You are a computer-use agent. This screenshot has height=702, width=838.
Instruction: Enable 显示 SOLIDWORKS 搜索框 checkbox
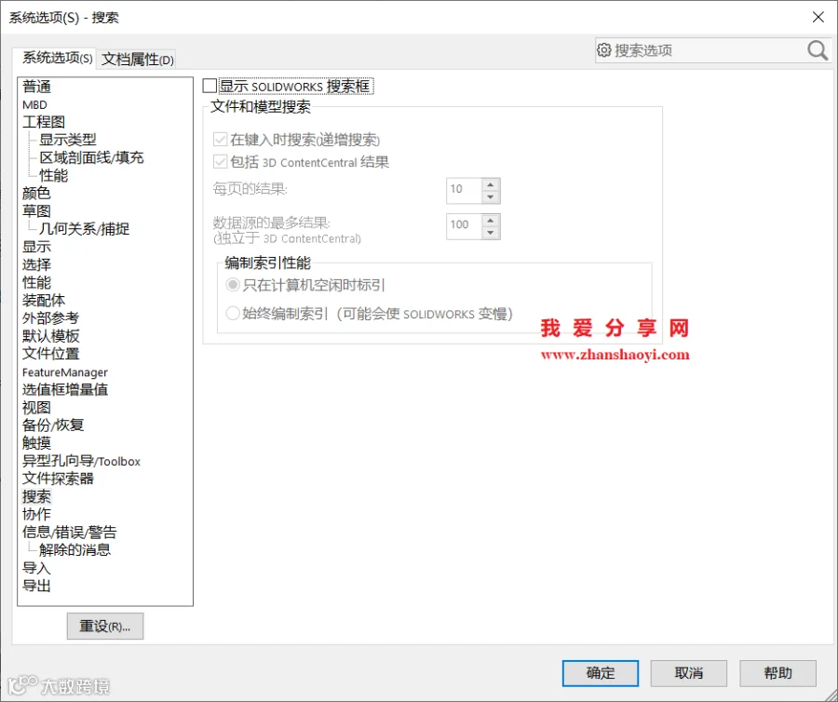[209, 86]
